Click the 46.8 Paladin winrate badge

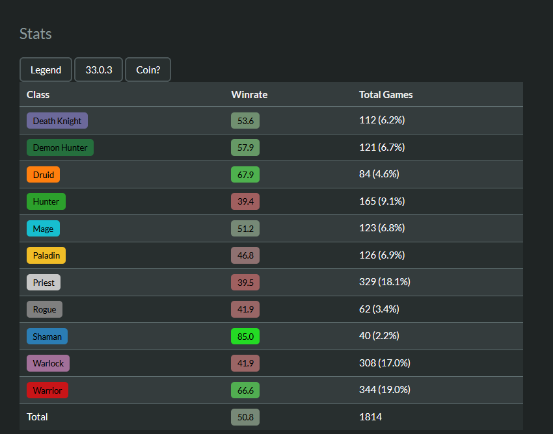coord(245,255)
